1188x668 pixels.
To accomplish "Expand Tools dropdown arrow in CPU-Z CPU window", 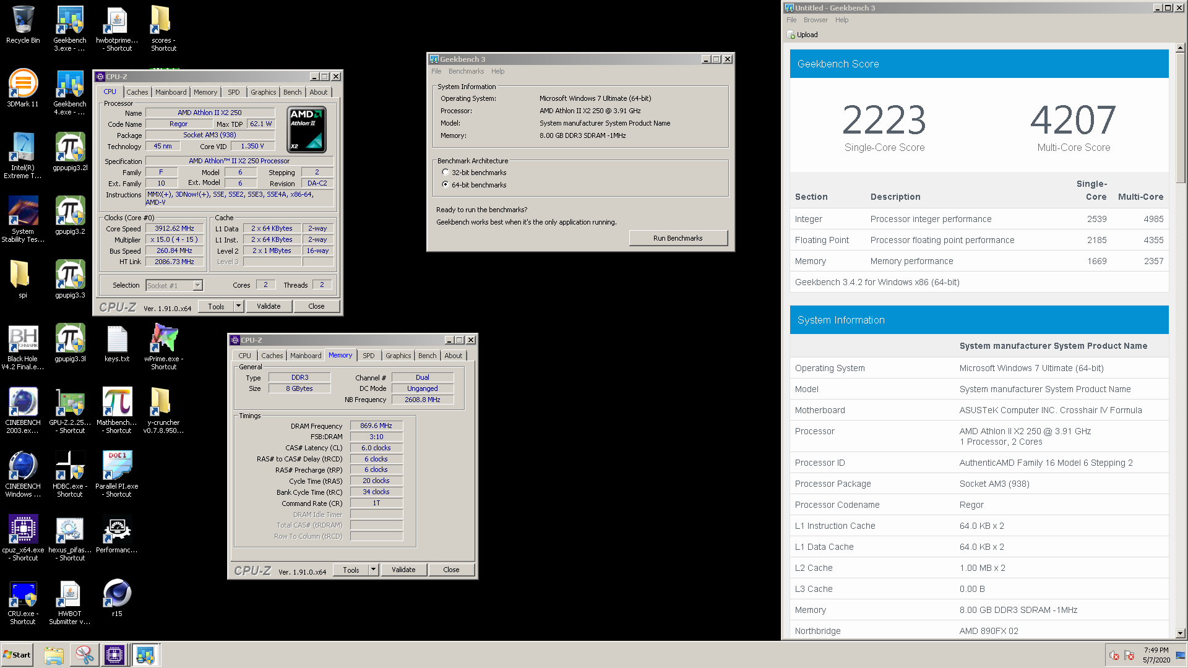I will click(238, 306).
